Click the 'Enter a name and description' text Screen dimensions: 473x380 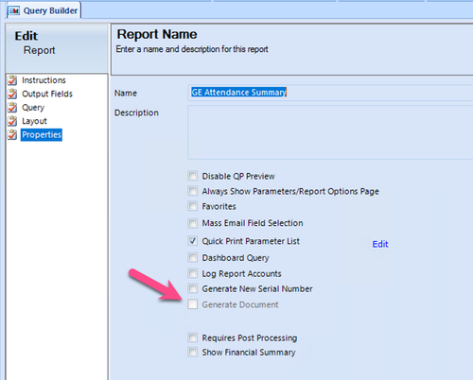(192, 49)
